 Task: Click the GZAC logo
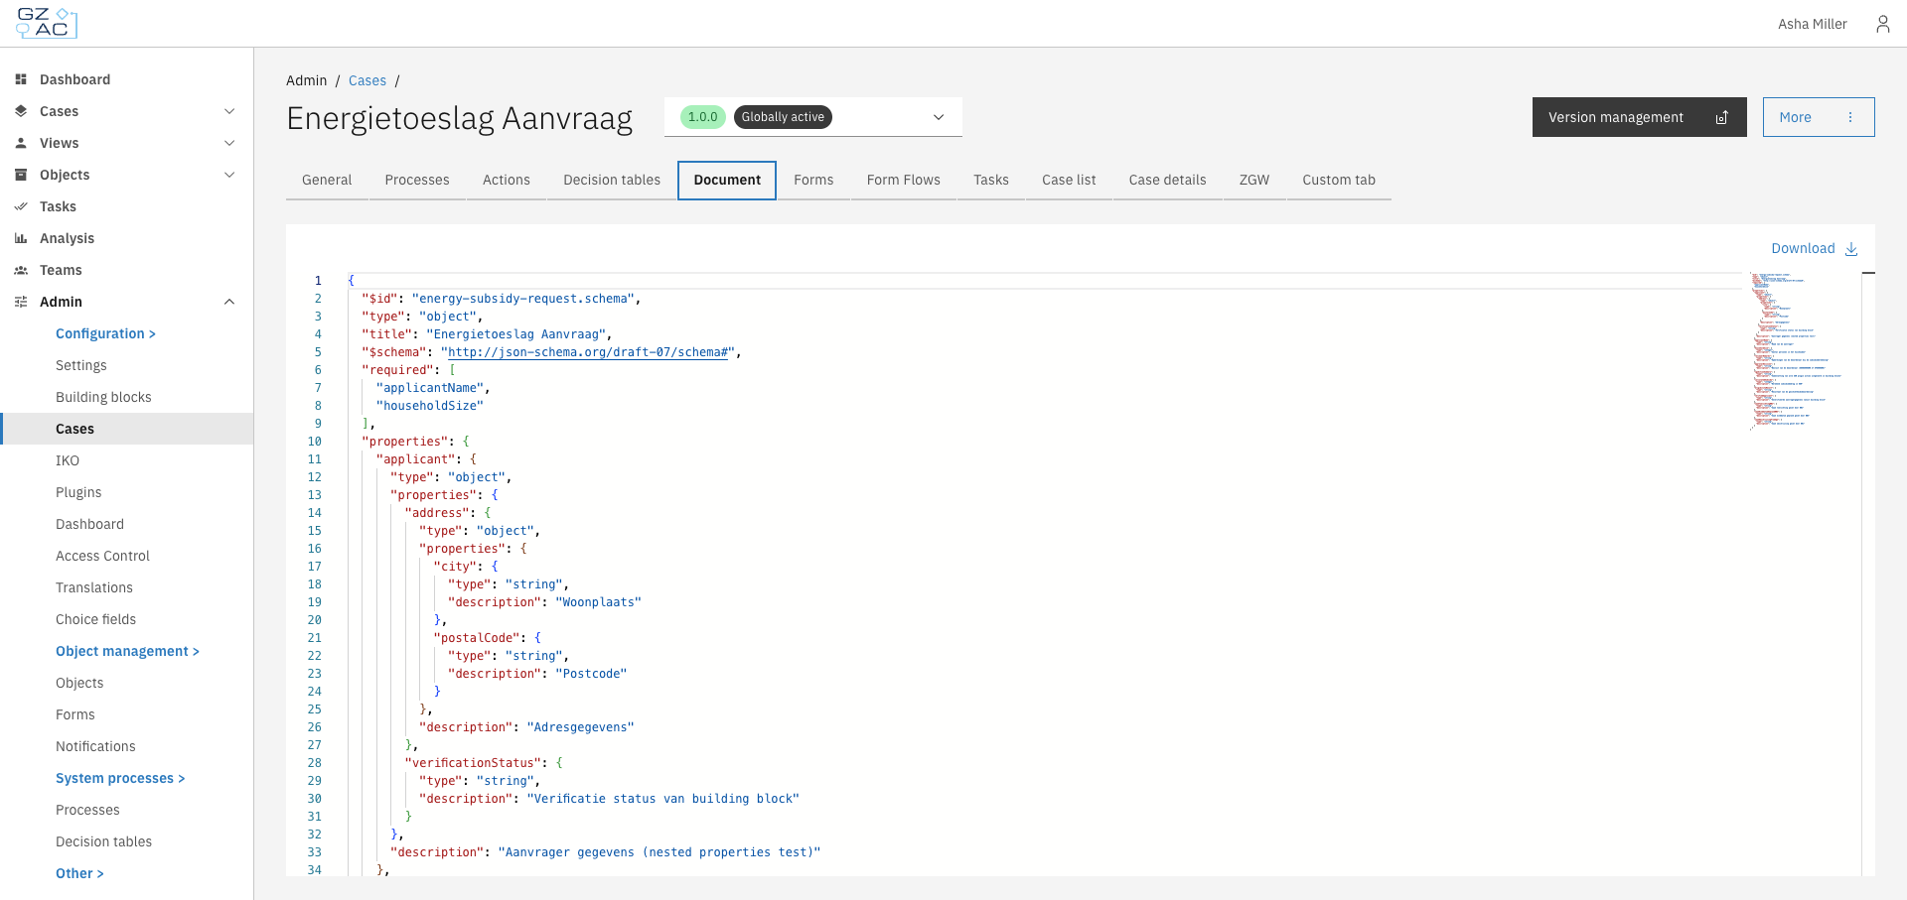coord(47,23)
